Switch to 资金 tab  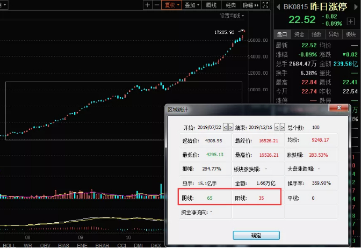coord(299,34)
